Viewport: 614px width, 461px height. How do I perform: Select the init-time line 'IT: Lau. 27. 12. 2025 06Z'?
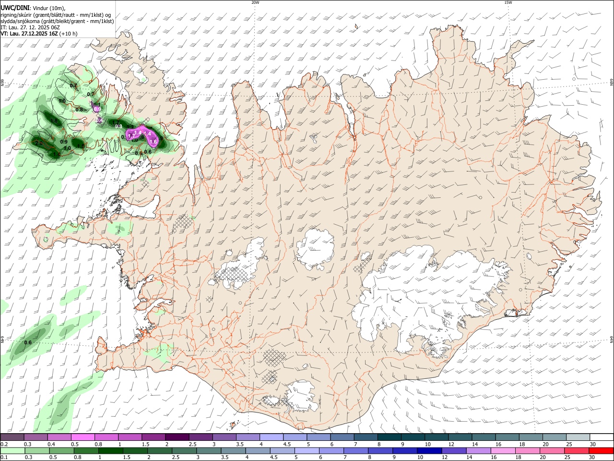click(x=31, y=27)
